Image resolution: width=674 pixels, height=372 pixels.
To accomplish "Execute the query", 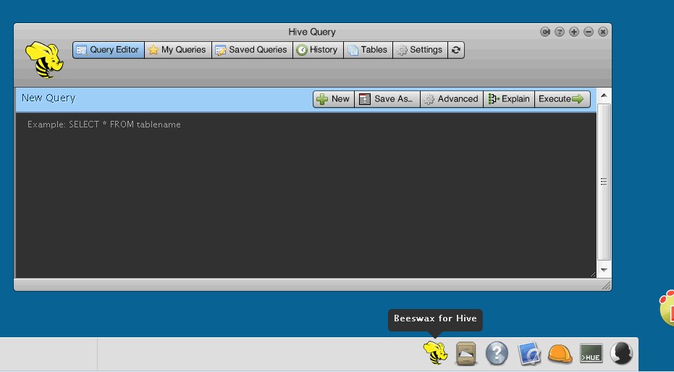I will 563,99.
